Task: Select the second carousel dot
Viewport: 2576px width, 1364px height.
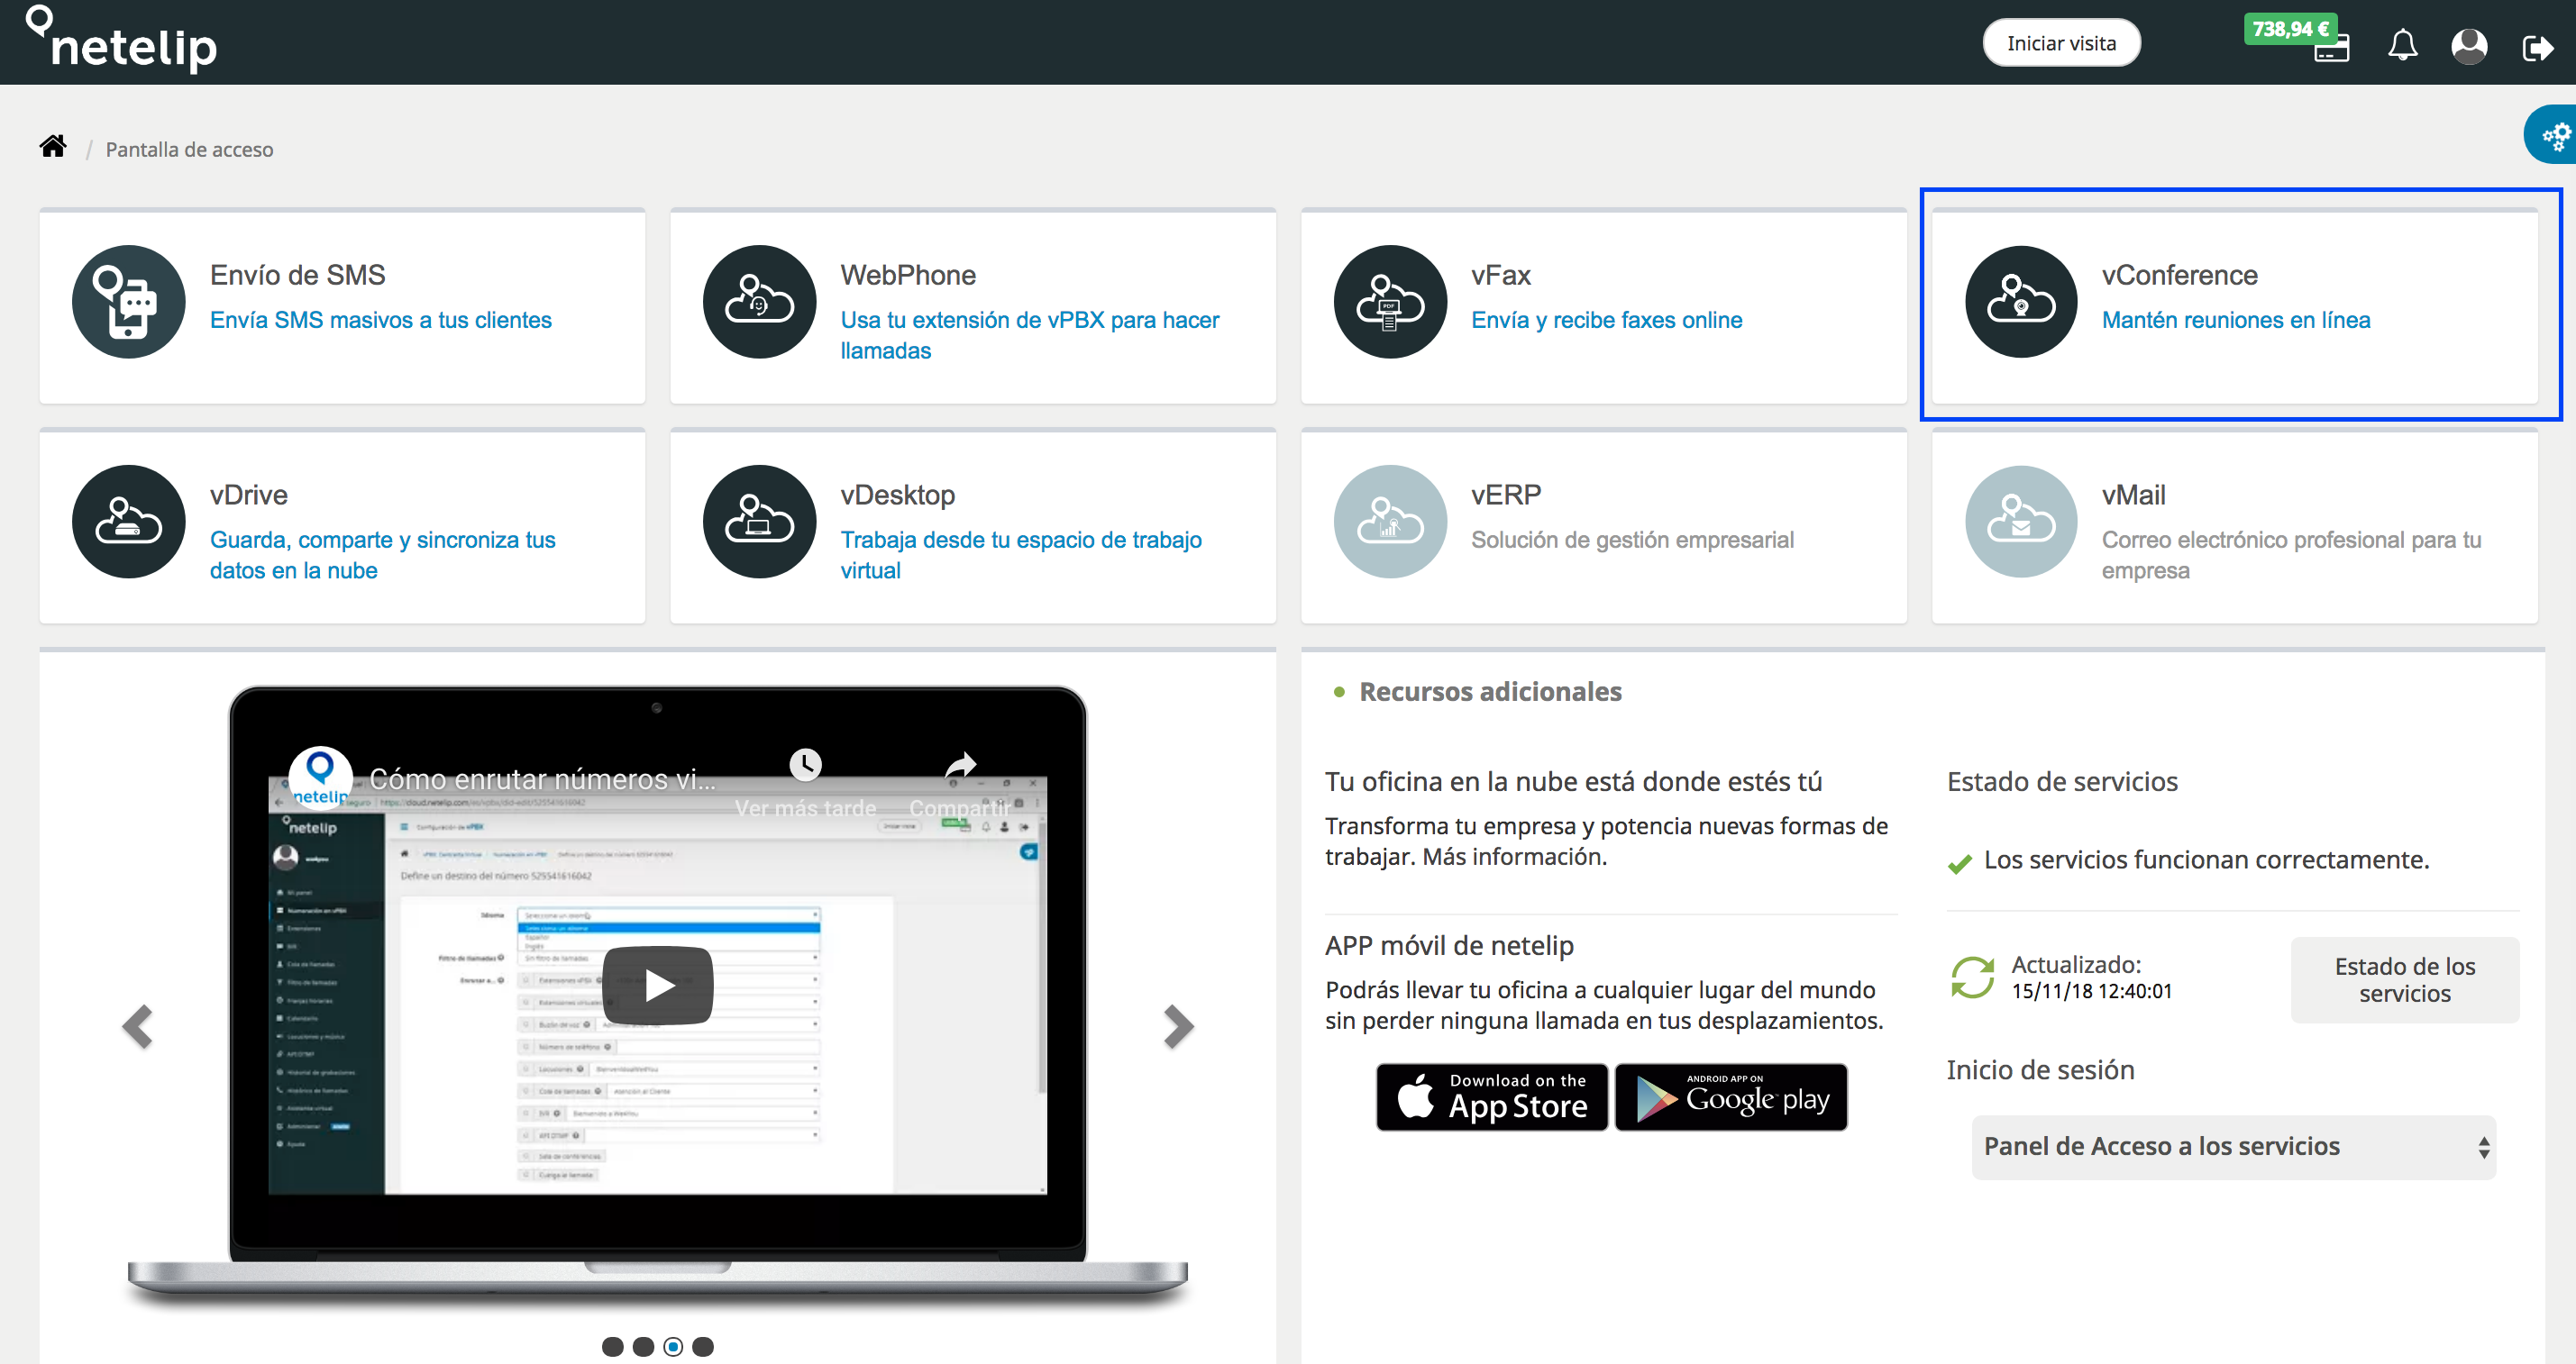Action: point(643,1346)
